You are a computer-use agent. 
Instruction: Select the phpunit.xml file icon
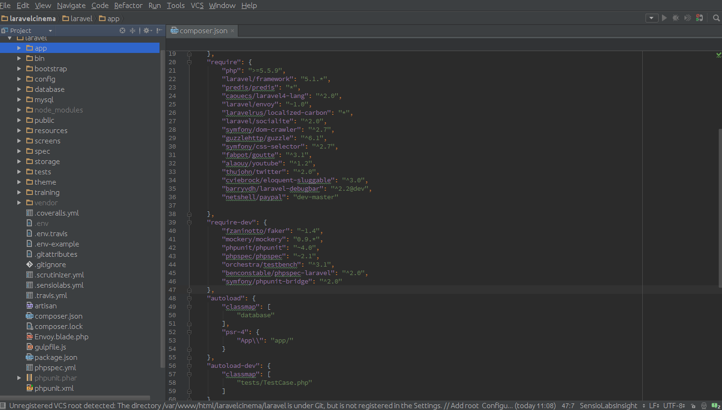(x=30, y=388)
